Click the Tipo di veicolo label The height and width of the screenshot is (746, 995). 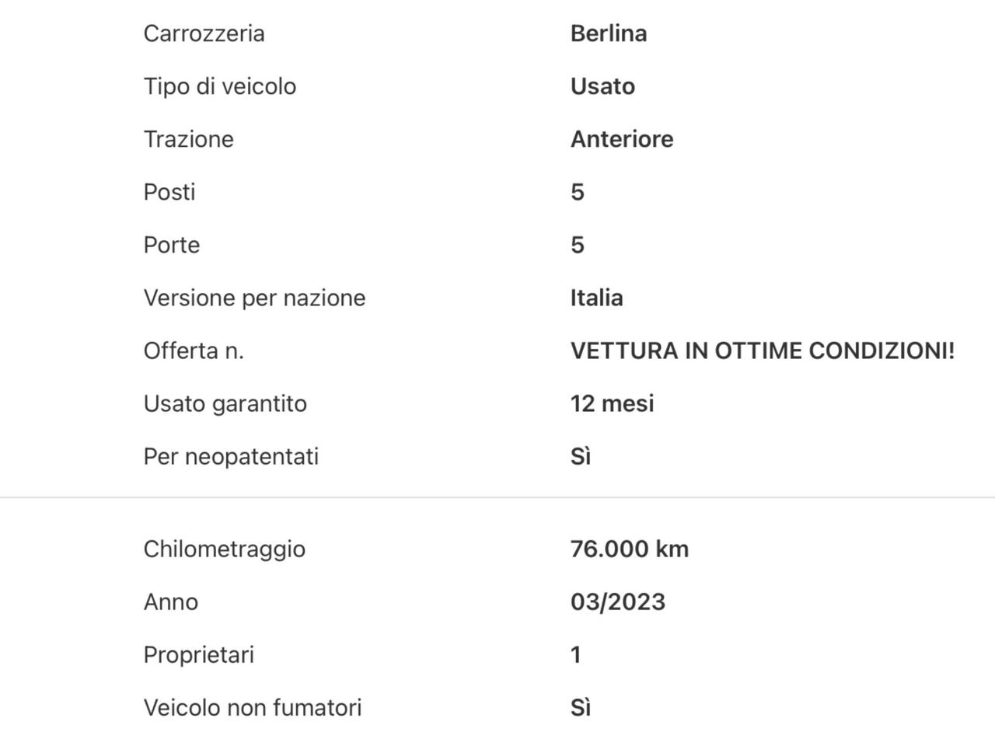[x=220, y=86]
